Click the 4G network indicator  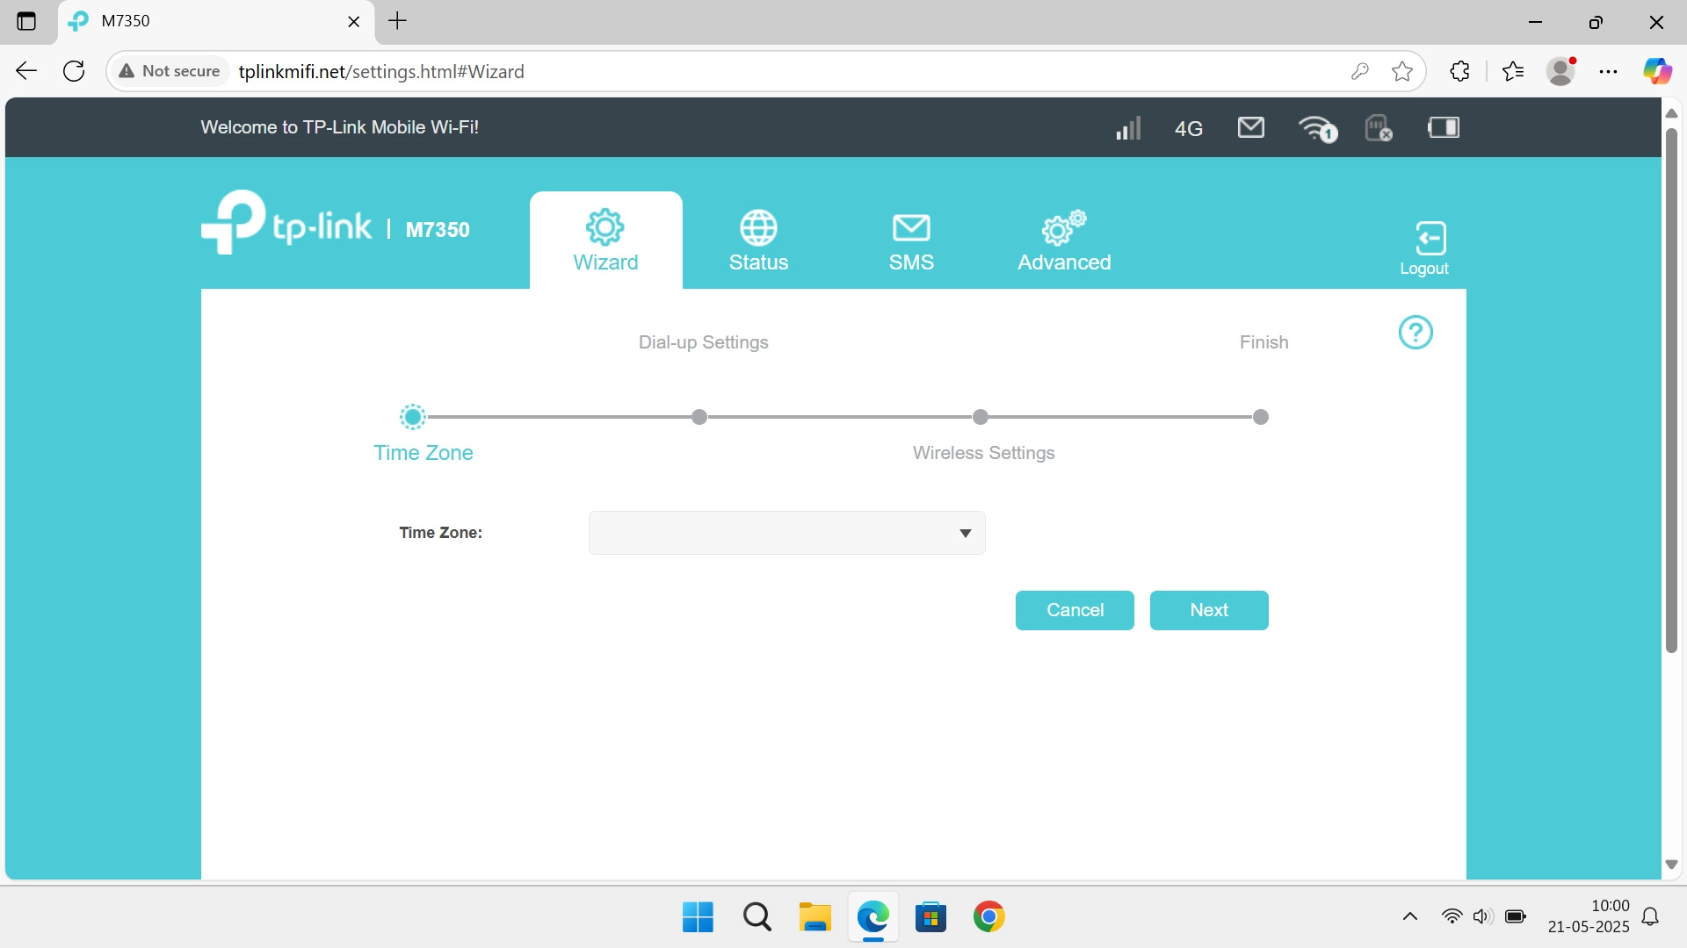pos(1188,128)
